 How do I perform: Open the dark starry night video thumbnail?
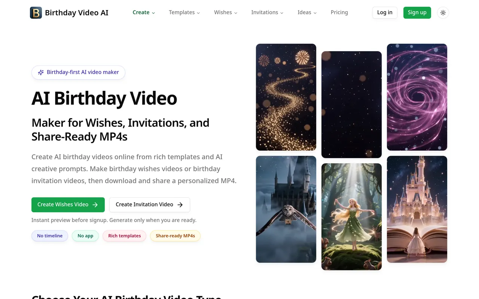coord(351,105)
